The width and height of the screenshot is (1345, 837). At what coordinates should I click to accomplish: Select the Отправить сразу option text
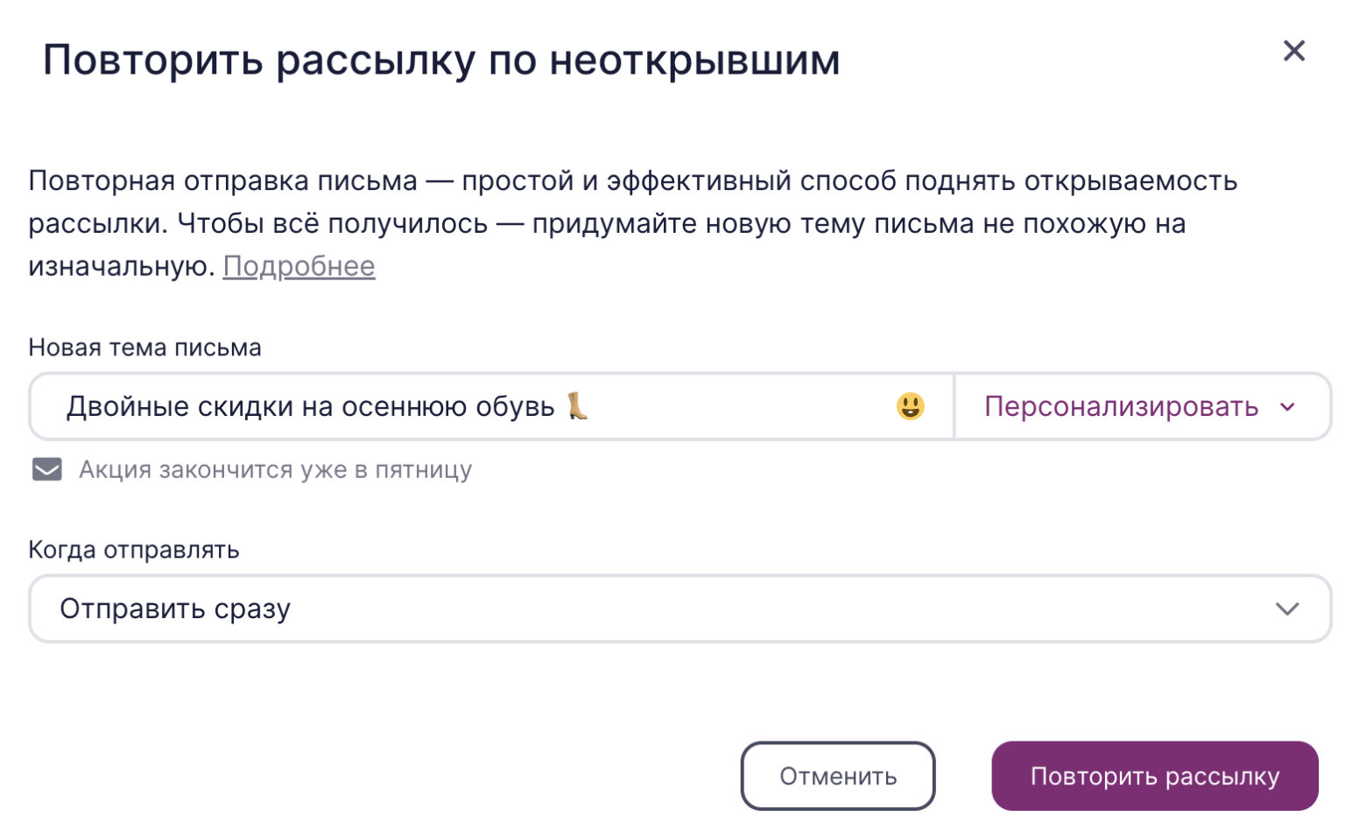coord(175,609)
